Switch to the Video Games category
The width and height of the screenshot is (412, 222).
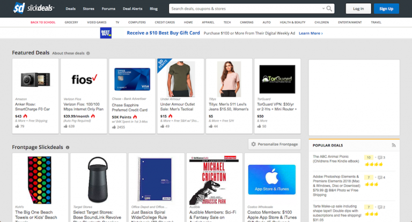coord(96,22)
